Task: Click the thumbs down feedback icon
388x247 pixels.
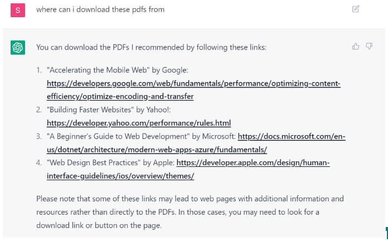Action: pos(369,47)
